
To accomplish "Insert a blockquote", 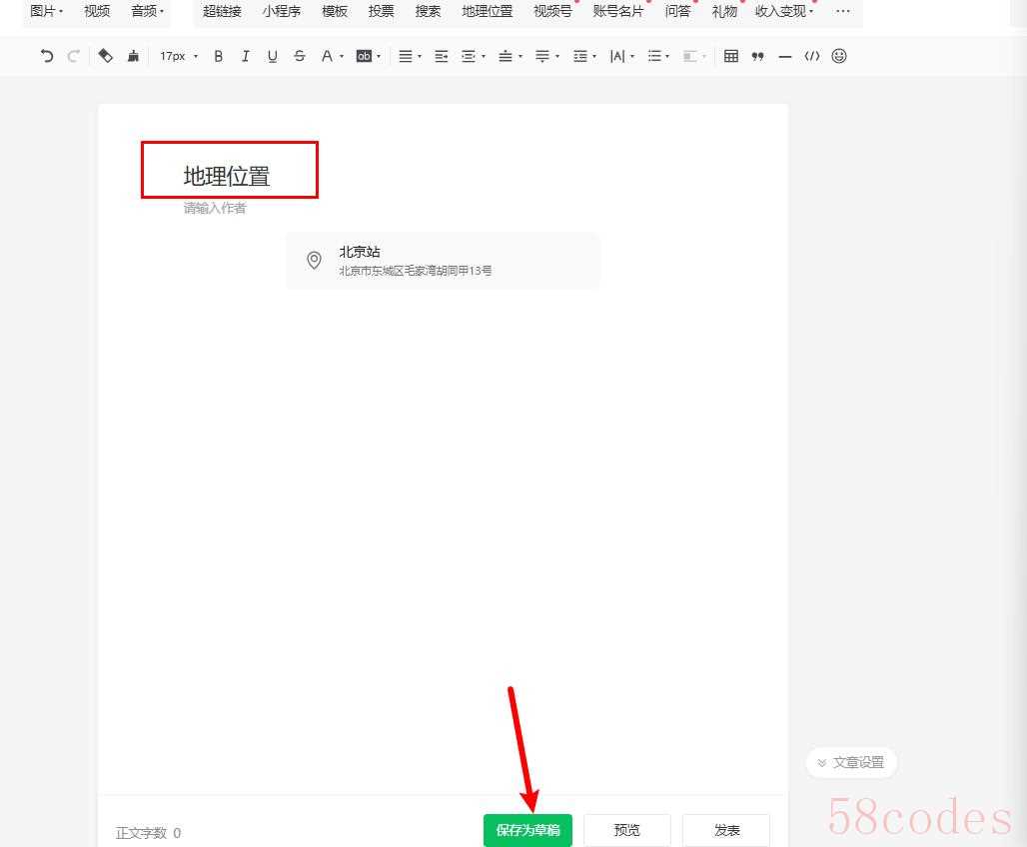I will tap(758, 56).
